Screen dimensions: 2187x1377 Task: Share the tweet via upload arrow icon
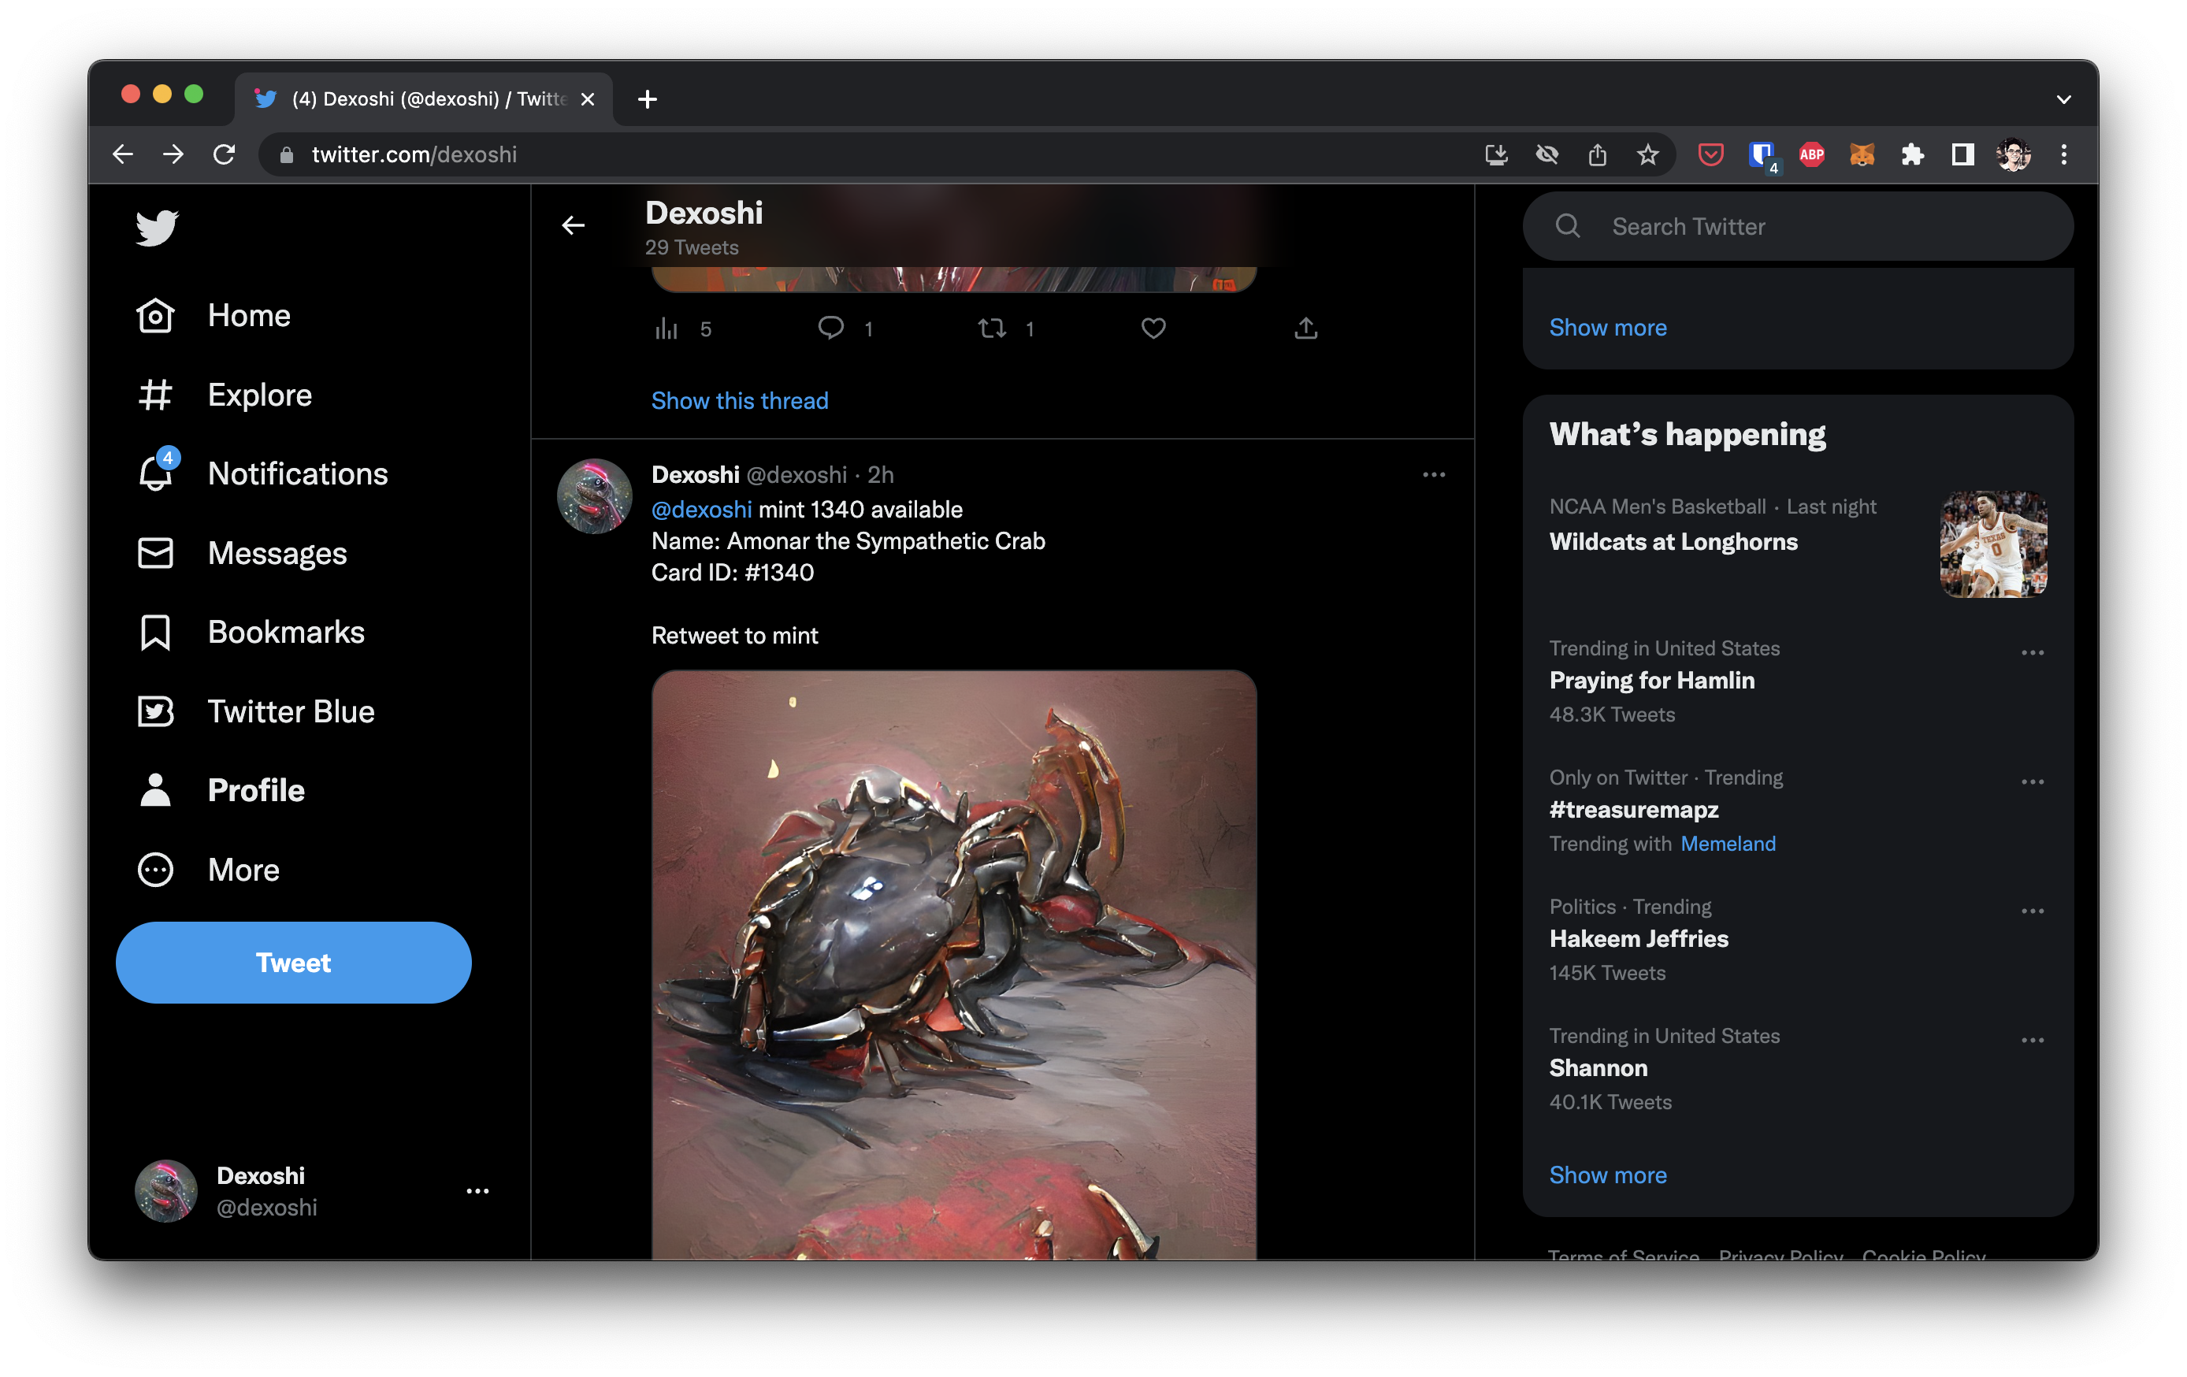click(x=1306, y=327)
